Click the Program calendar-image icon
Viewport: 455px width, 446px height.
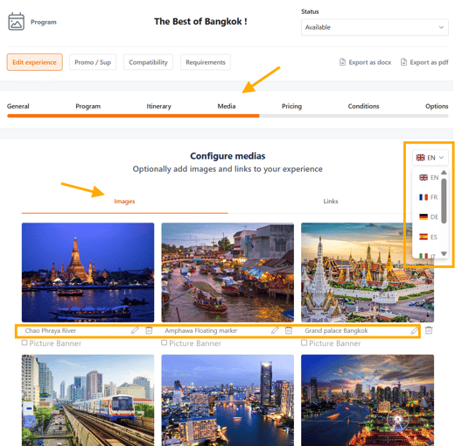tap(16, 22)
